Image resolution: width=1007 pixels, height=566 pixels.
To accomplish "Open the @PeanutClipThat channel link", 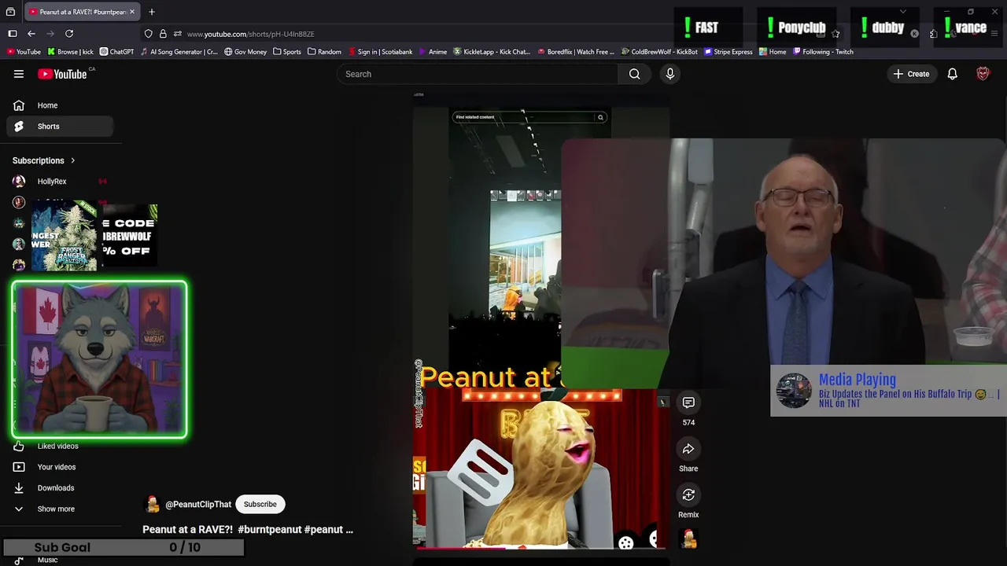I will [x=198, y=505].
